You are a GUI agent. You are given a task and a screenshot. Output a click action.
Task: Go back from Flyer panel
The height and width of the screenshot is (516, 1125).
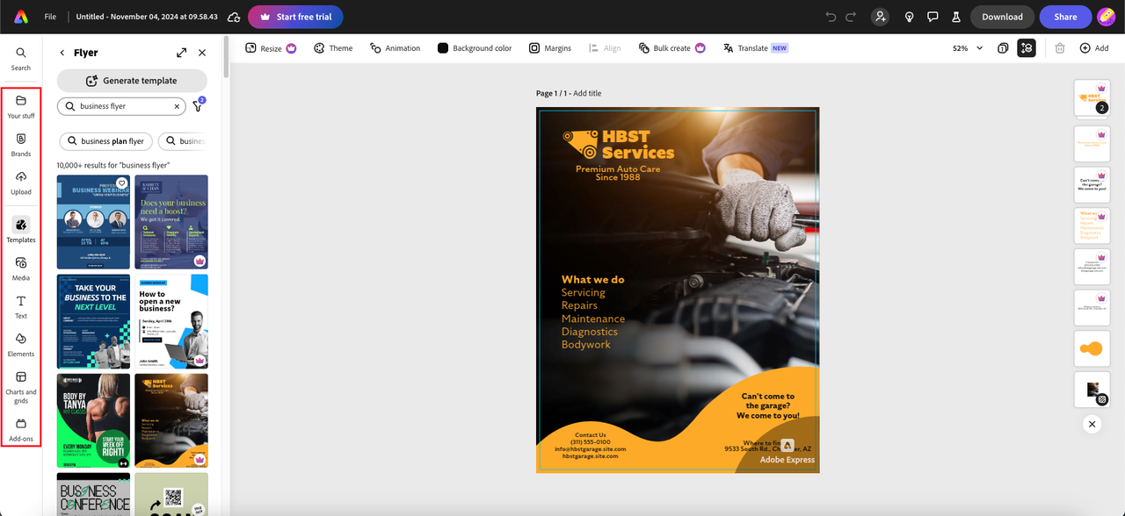62,53
